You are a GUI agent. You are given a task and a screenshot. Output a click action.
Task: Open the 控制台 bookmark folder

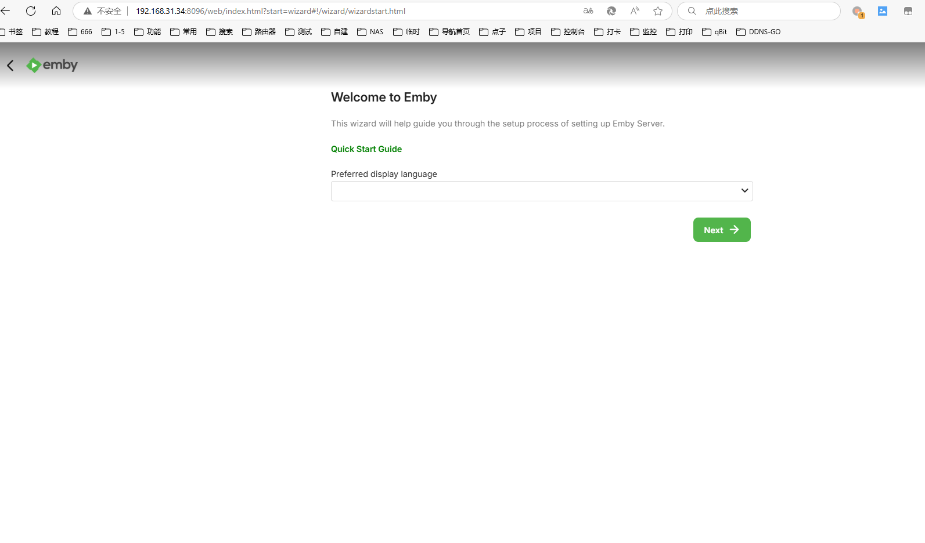(568, 32)
